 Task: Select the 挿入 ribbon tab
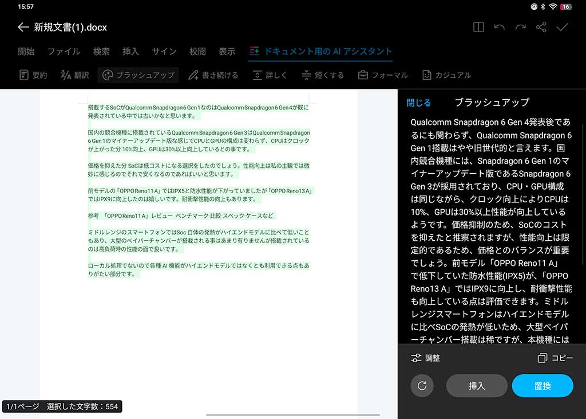click(x=131, y=51)
